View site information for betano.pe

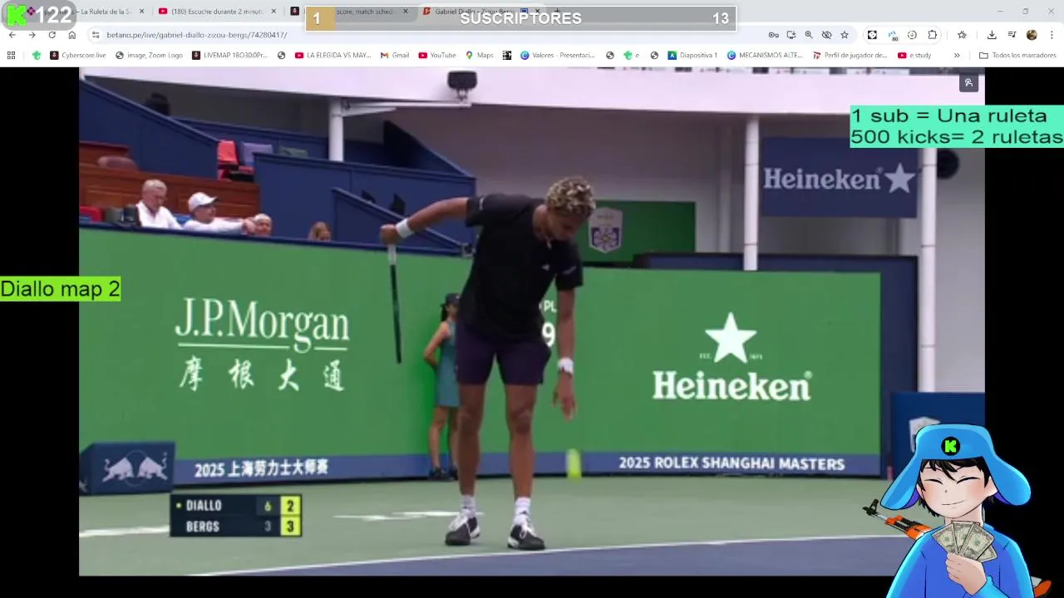tap(96, 35)
